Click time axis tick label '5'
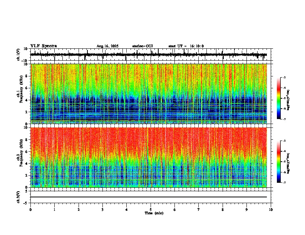Screen dimensions: 305x235 [151, 210]
